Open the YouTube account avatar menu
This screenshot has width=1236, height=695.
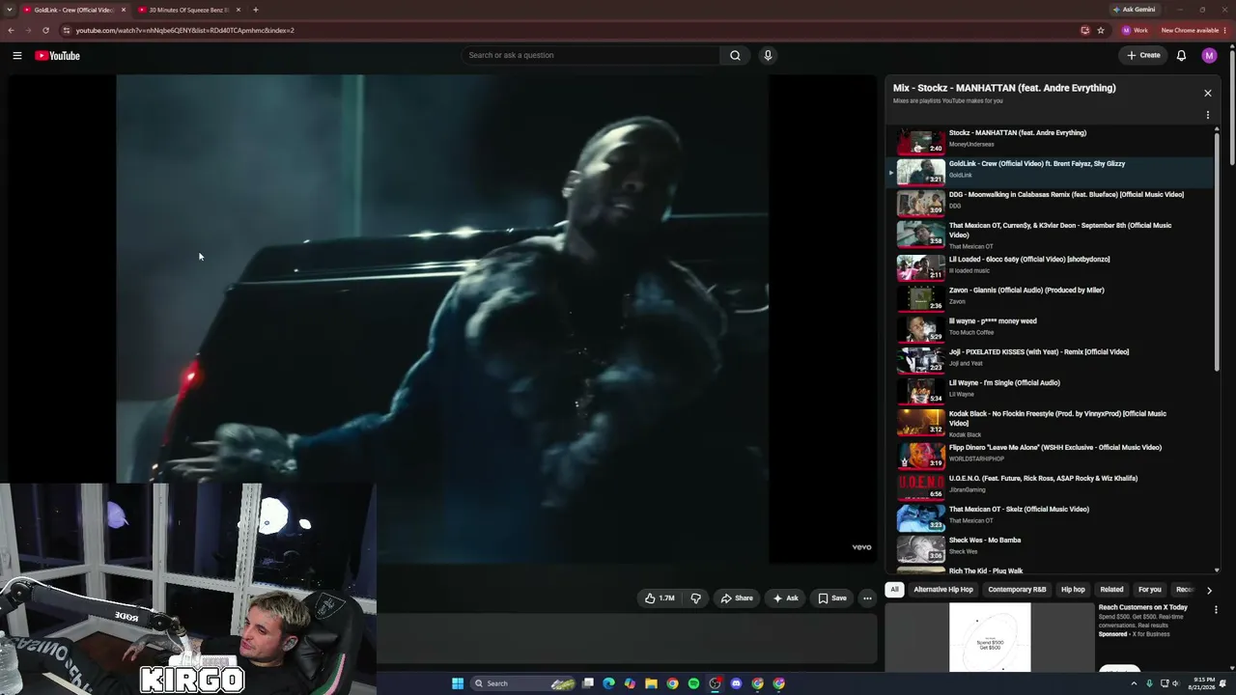1209,56
